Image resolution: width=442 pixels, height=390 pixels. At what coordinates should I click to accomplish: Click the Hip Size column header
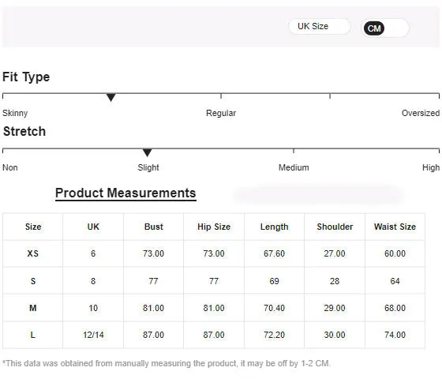tap(214, 227)
